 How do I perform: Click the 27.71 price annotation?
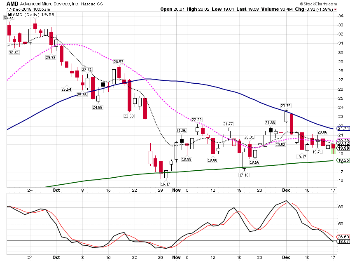coord(87,70)
